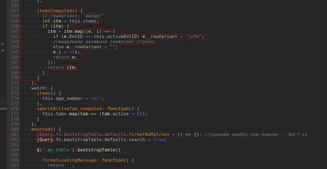Click the else keyword on line 164
Screen dimensions: 327x169
pyautogui.click(x=58, y=47)
